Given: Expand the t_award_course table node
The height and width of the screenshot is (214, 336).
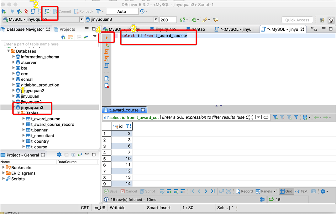Looking at the screenshot, I should [x=24, y=118].
